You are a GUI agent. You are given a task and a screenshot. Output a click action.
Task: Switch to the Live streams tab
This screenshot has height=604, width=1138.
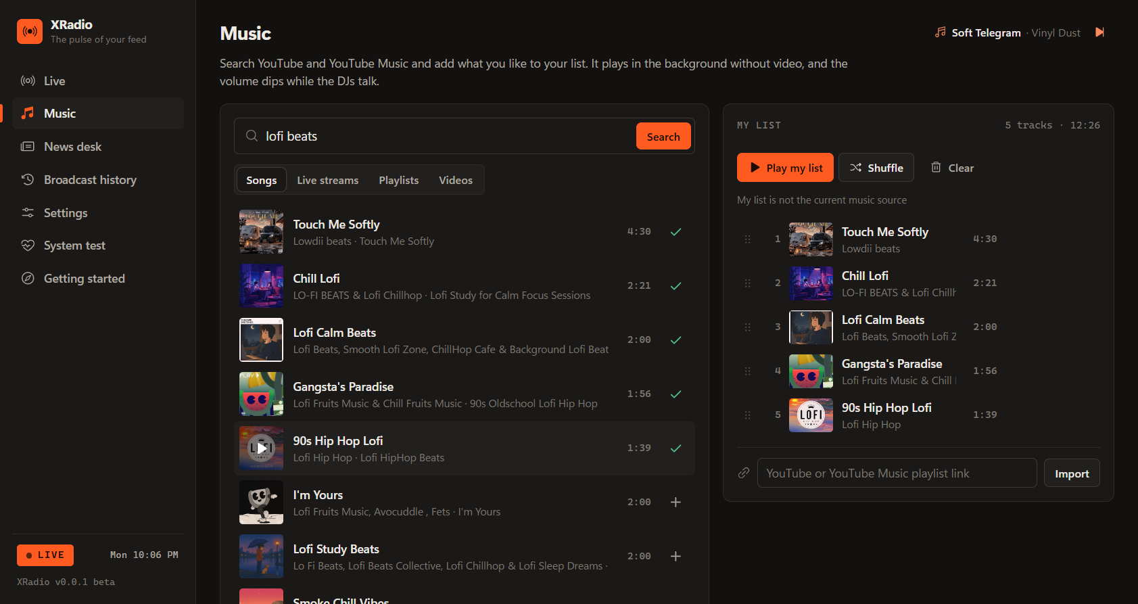[328, 181]
